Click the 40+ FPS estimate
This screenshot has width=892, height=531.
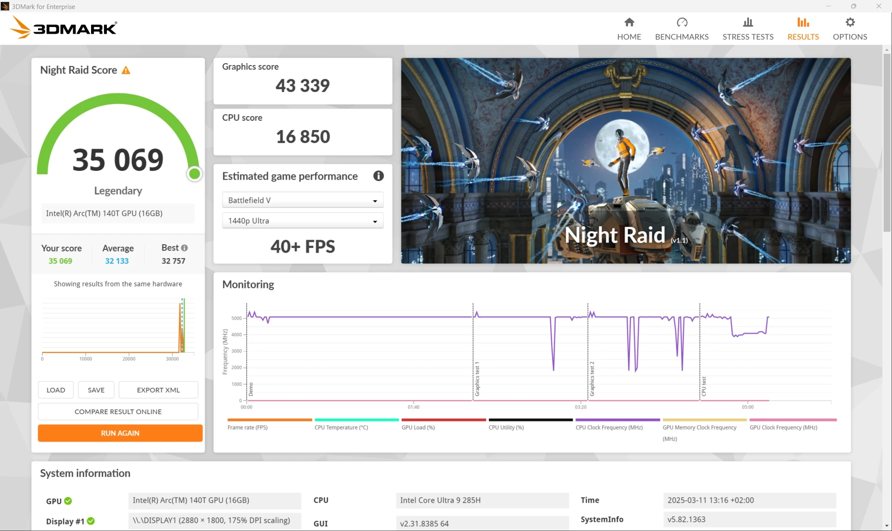pyautogui.click(x=302, y=246)
